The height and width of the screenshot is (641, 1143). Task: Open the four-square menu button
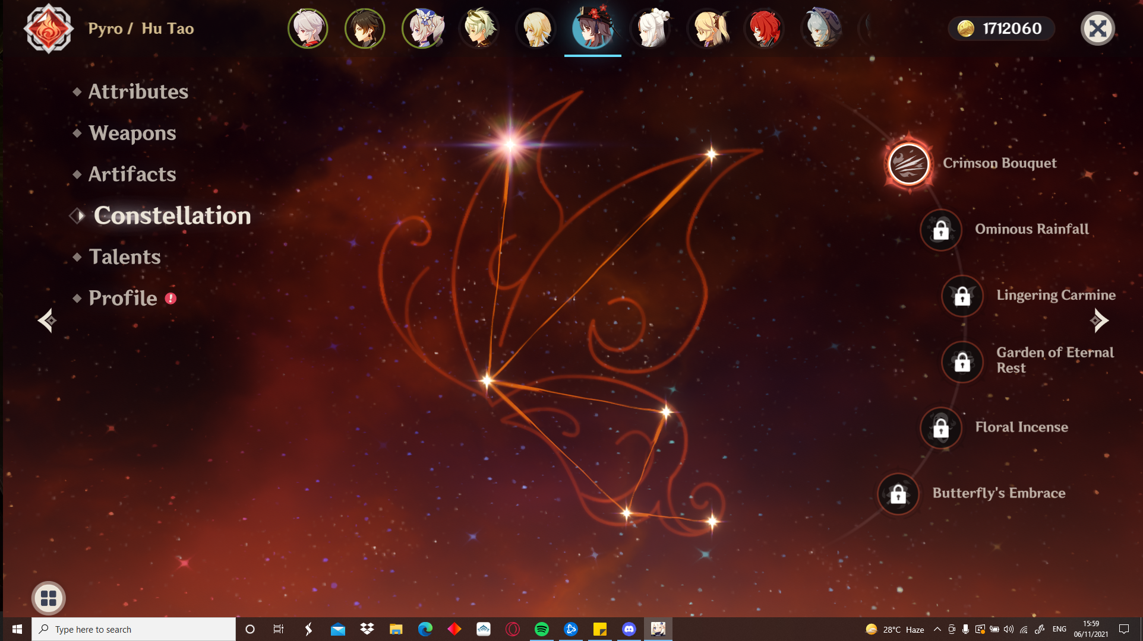point(49,598)
